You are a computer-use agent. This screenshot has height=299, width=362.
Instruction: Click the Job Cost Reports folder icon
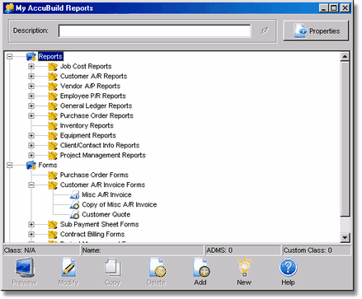pyautogui.click(x=53, y=67)
